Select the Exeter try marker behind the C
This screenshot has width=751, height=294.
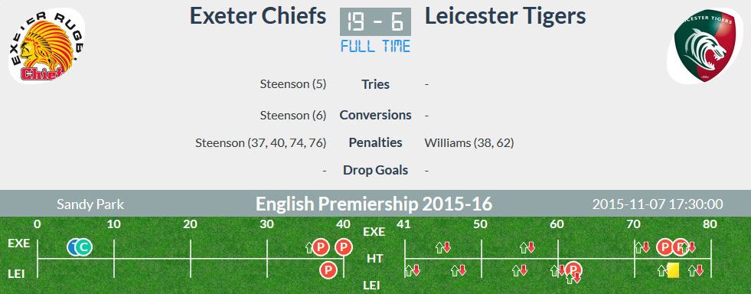pyautogui.click(x=72, y=247)
